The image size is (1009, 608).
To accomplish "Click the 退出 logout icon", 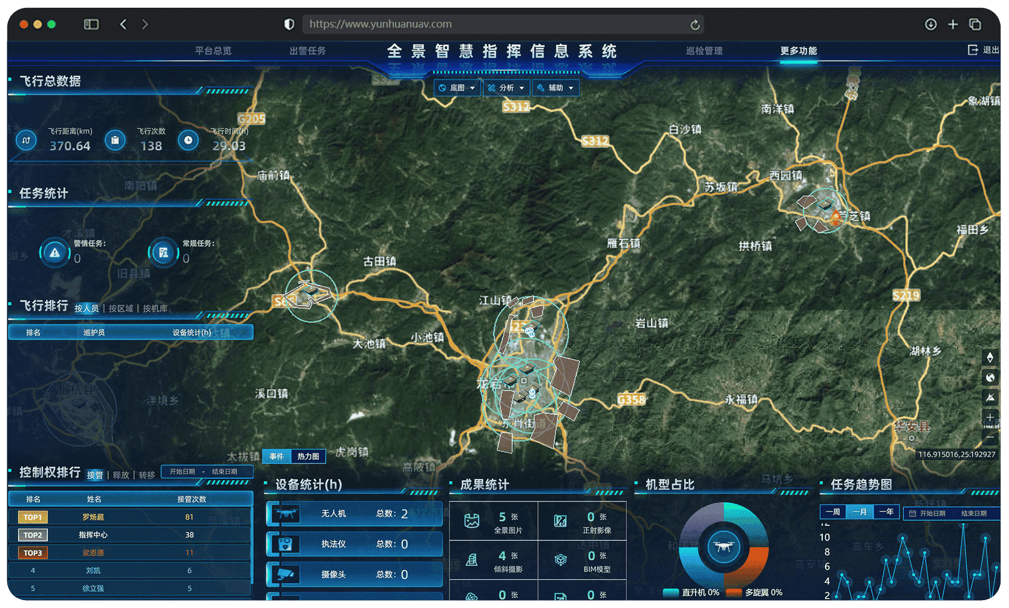I will click(x=972, y=50).
